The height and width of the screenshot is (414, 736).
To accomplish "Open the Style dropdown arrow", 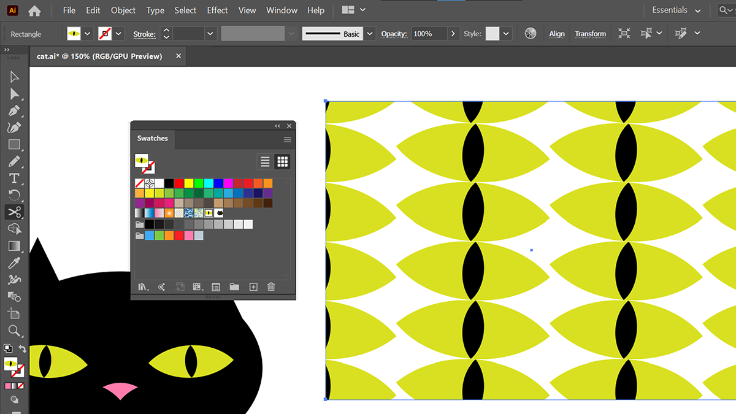I will (x=507, y=34).
